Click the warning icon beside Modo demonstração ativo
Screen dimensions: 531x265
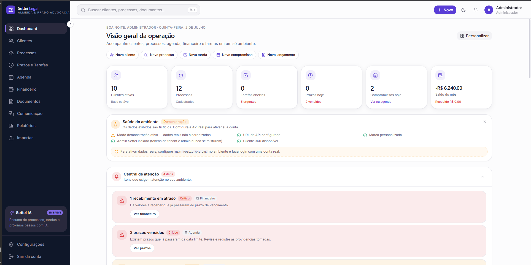click(113, 135)
